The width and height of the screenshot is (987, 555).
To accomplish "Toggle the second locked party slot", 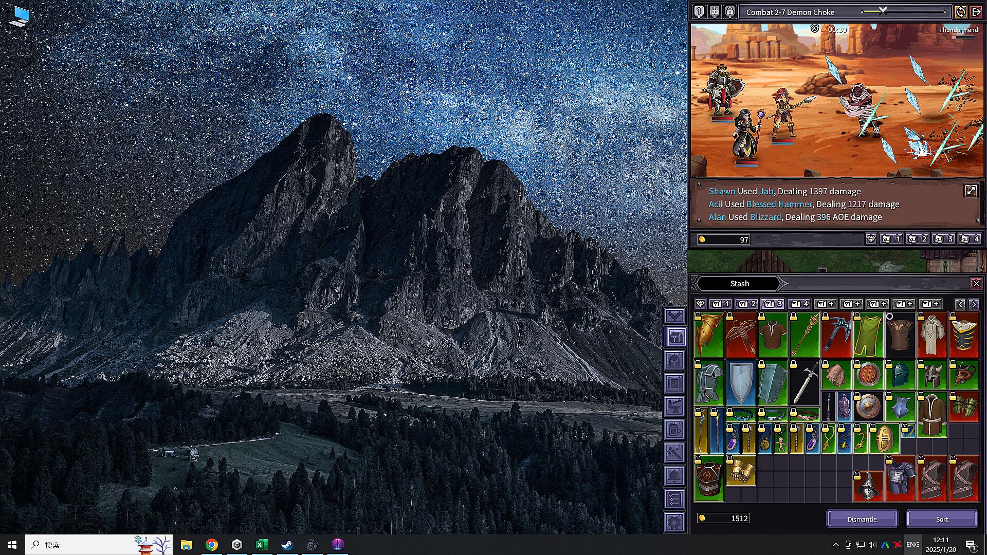I will click(730, 11).
